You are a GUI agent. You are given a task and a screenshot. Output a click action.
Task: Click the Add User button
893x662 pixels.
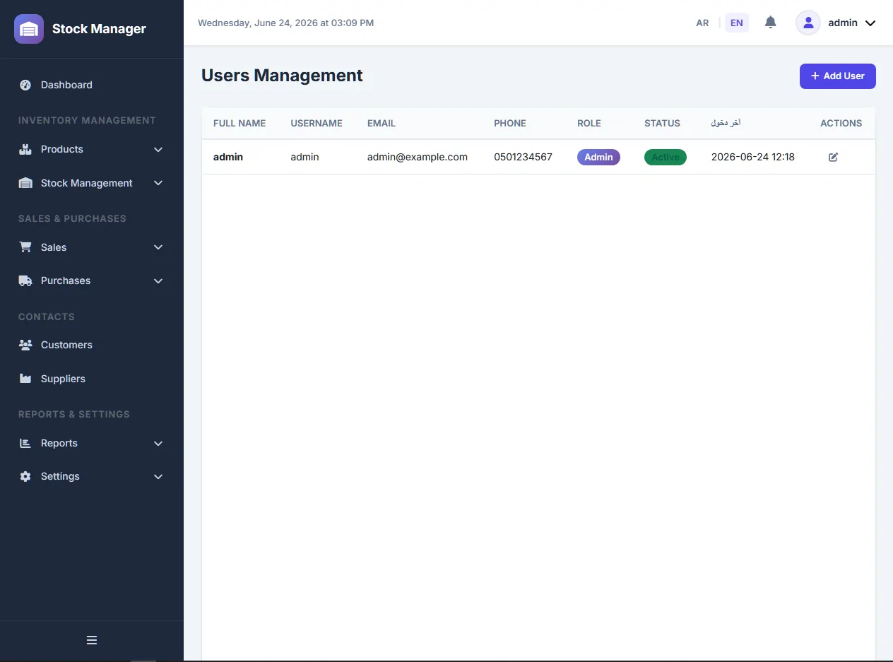tap(838, 76)
